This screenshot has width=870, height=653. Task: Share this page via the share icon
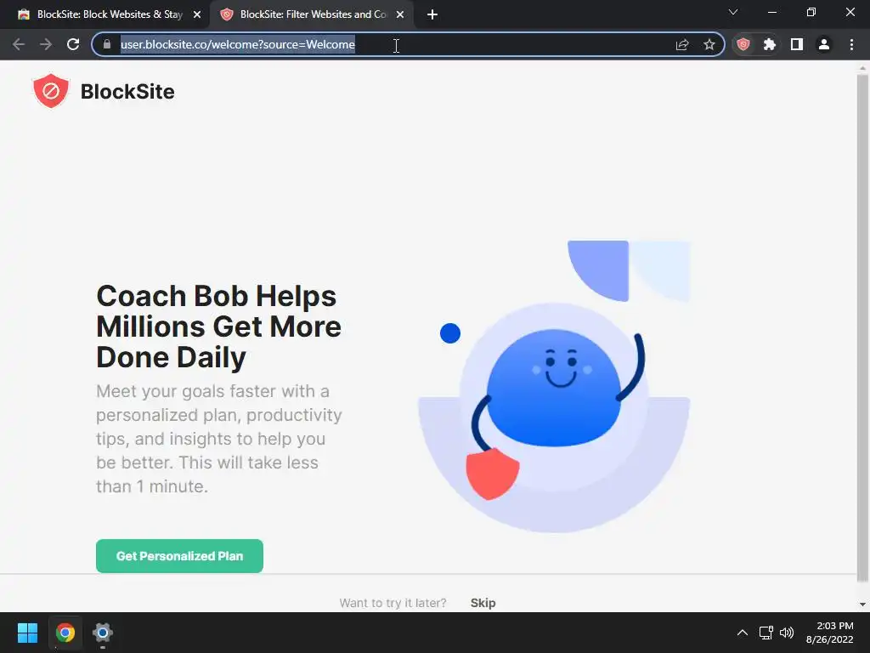pyautogui.click(x=682, y=44)
